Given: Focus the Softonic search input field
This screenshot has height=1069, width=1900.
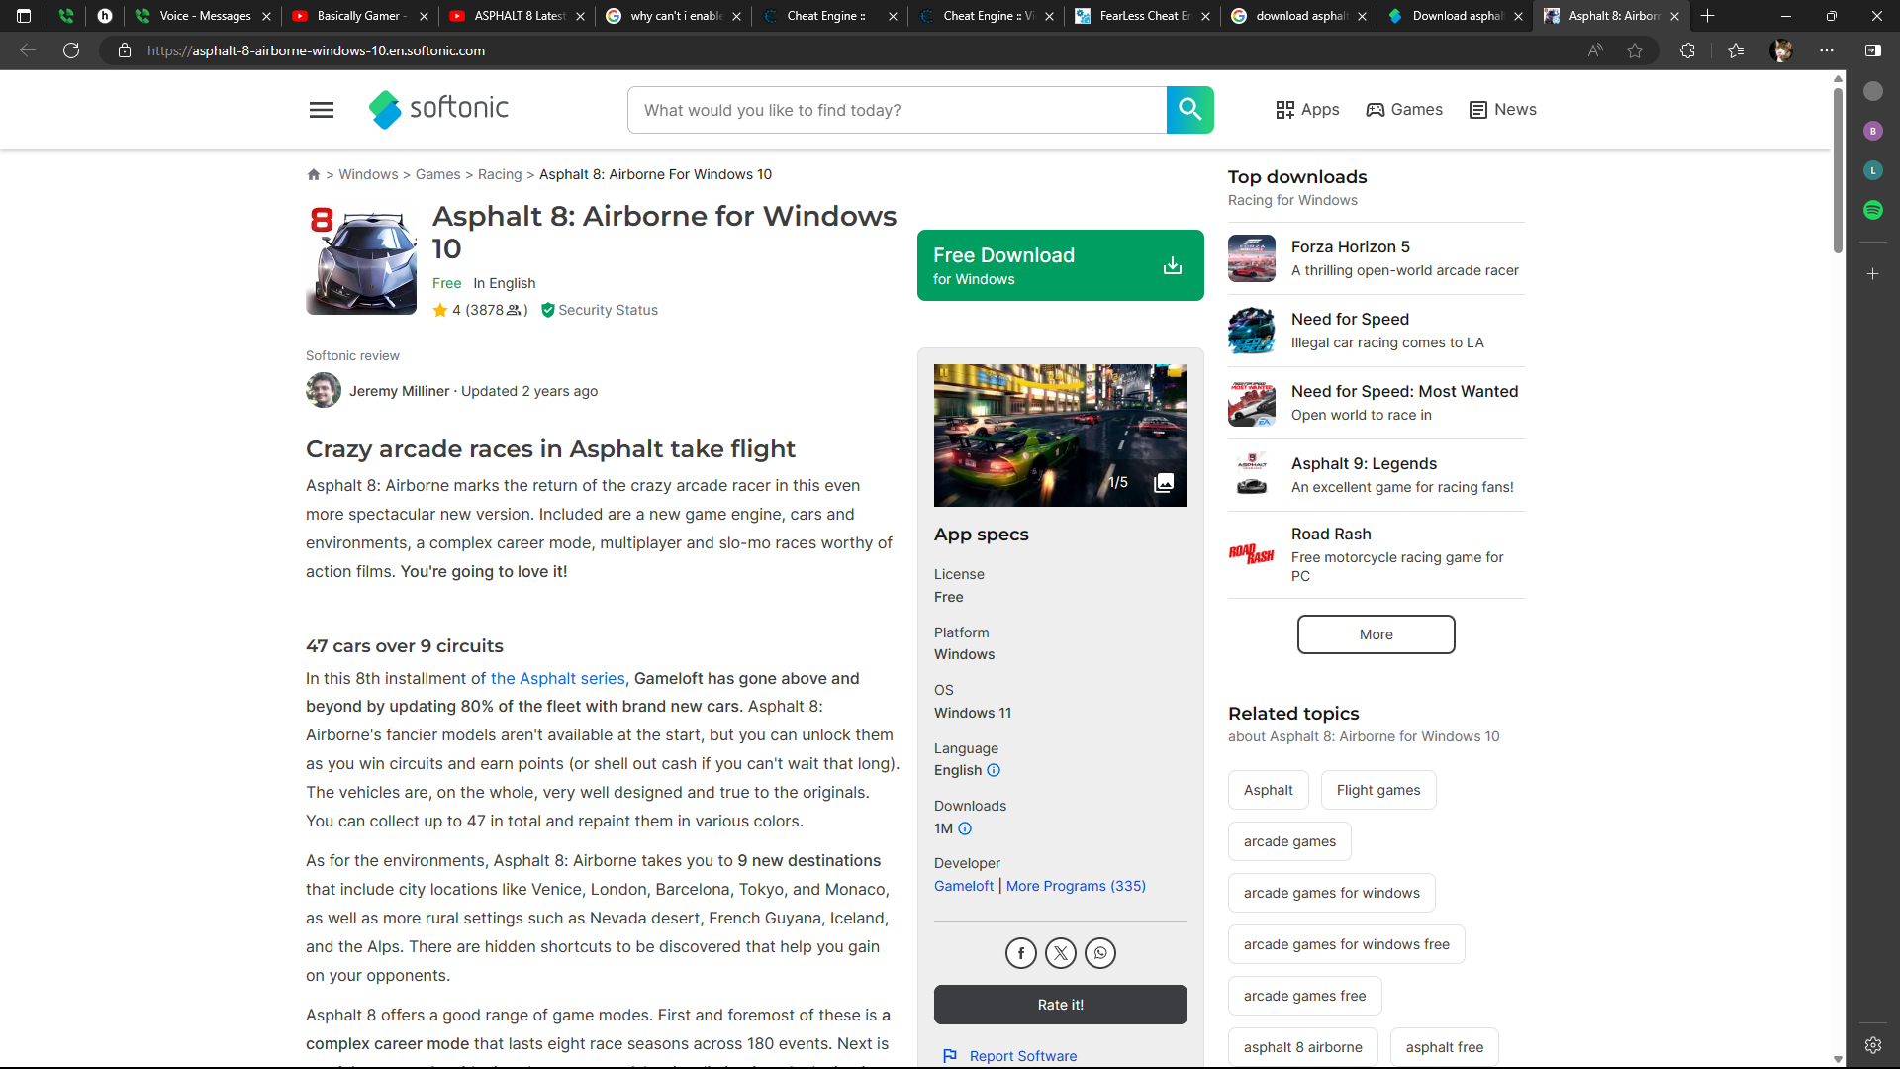Looking at the screenshot, I should 896,110.
